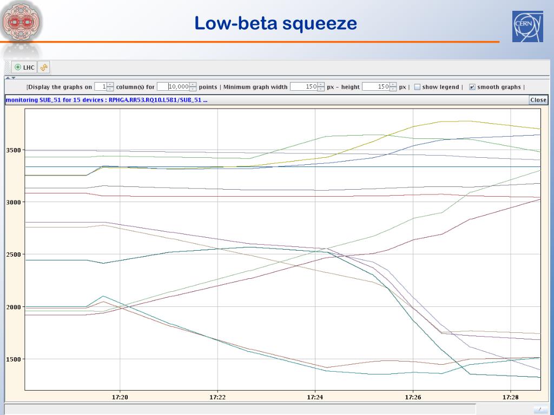Increase the minimum graph width with up arrow

[321, 84]
